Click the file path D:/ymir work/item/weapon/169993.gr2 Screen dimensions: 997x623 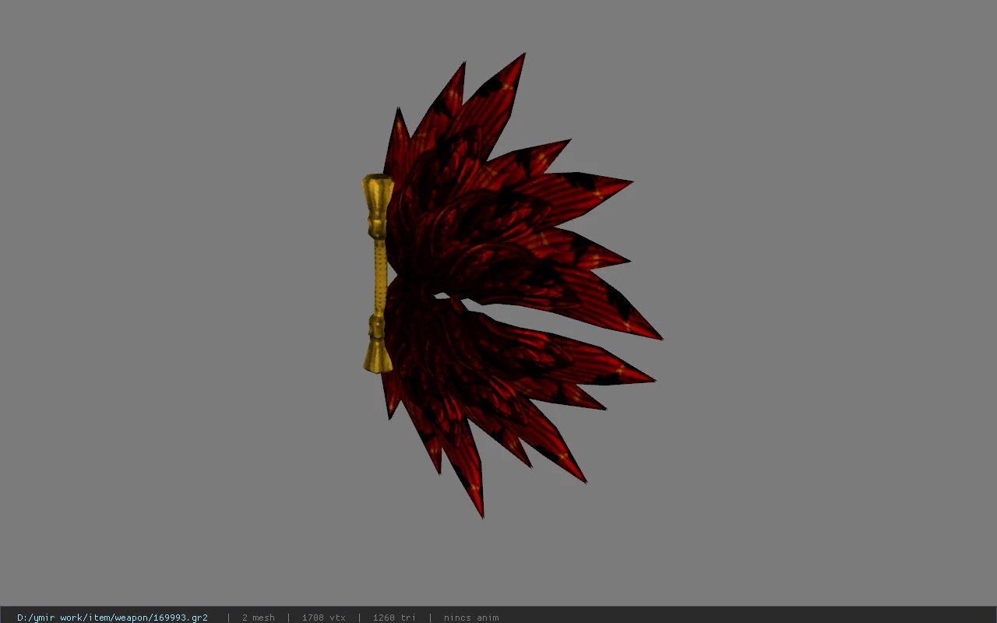112,618
